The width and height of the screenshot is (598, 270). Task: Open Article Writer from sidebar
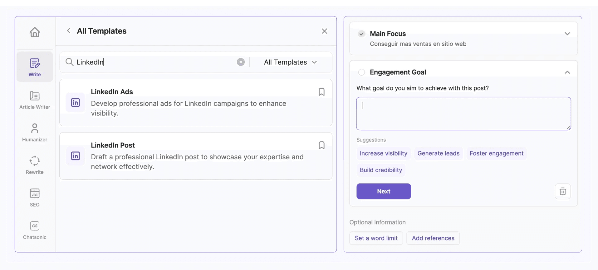tap(35, 100)
